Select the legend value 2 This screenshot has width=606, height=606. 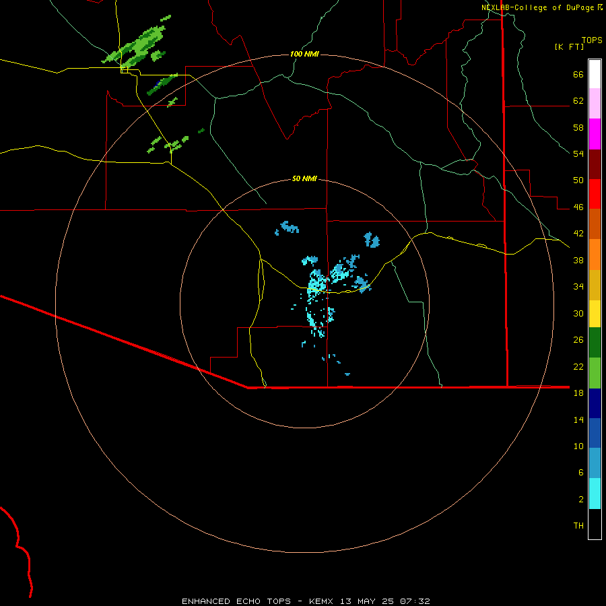click(x=581, y=500)
